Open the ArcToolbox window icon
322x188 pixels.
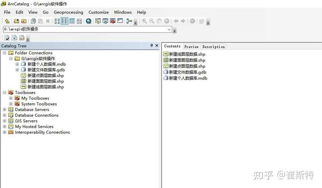(x=113, y=21)
